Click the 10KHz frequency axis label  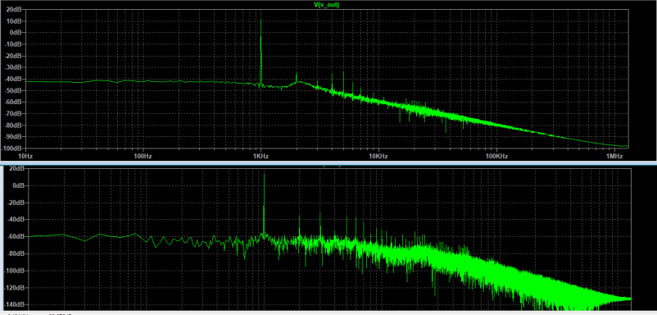pyautogui.click(x=378, y=156)
